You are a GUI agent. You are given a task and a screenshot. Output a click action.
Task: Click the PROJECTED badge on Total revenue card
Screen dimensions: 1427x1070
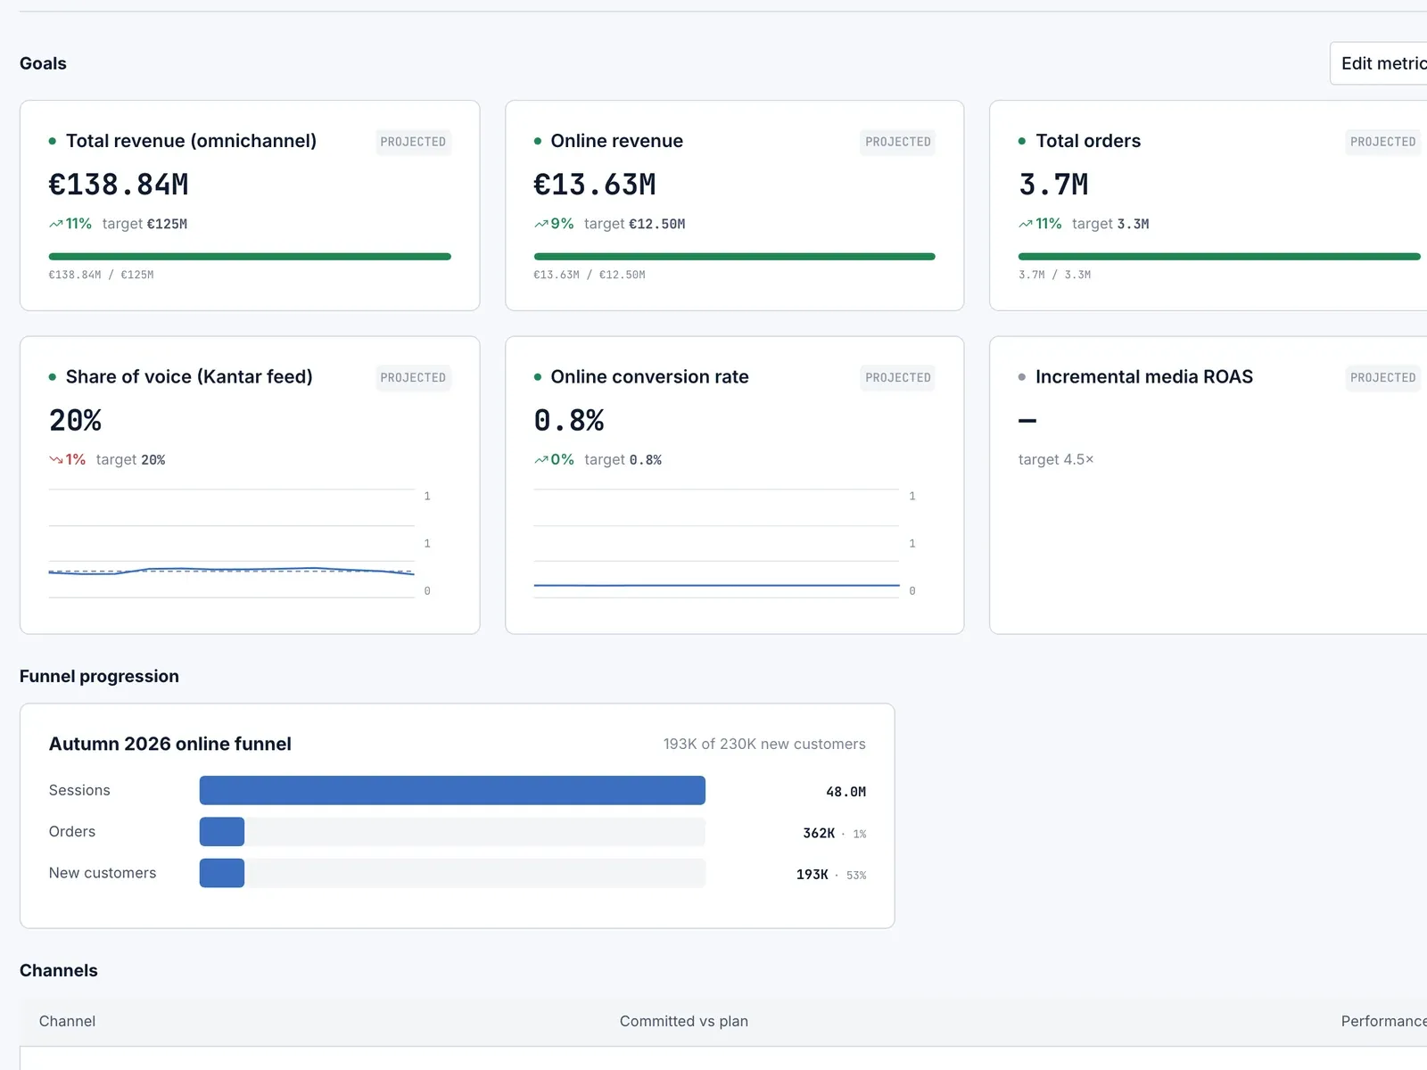tap(413, 142)
